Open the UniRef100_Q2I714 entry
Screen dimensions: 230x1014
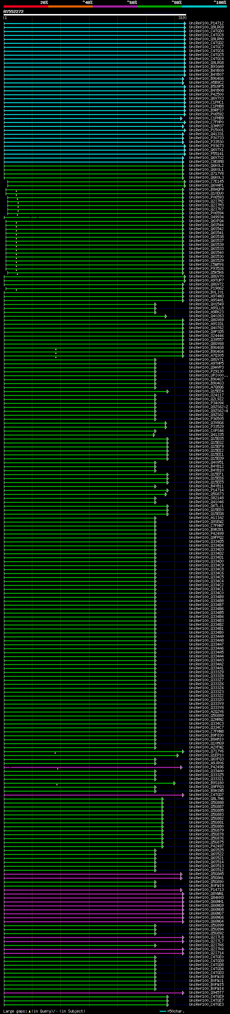coord(206,953)
